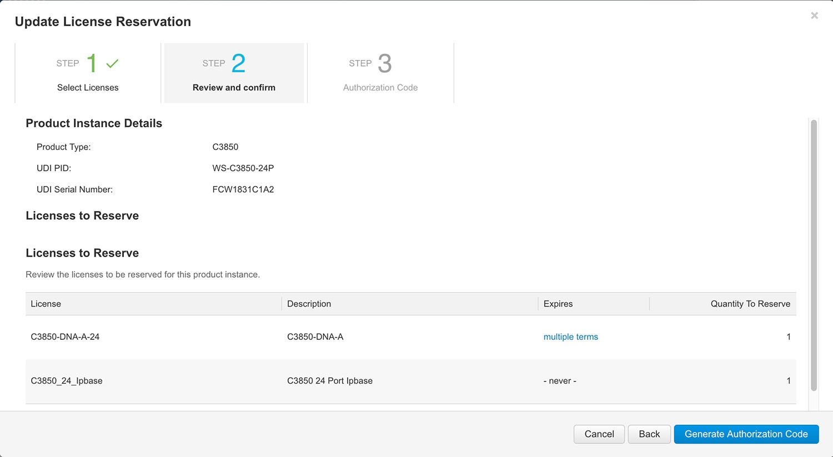Screen dimensions: 833x457
Task: Select the C3850_24_Ipbase license cell
Action: tap(67, 381)
